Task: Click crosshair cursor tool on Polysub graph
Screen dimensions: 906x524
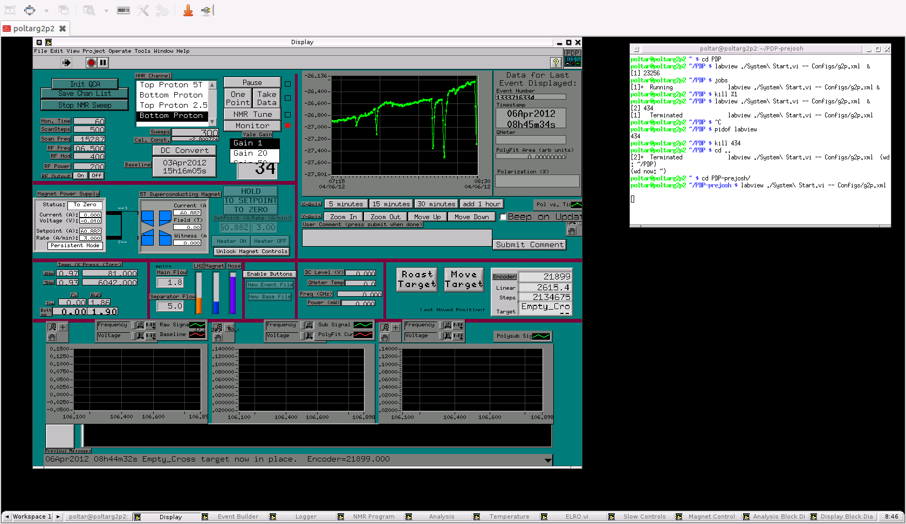Action: (x=395, y=327)
